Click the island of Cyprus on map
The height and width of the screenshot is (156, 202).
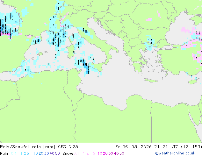pyautogui.click(x=193, y=82)
